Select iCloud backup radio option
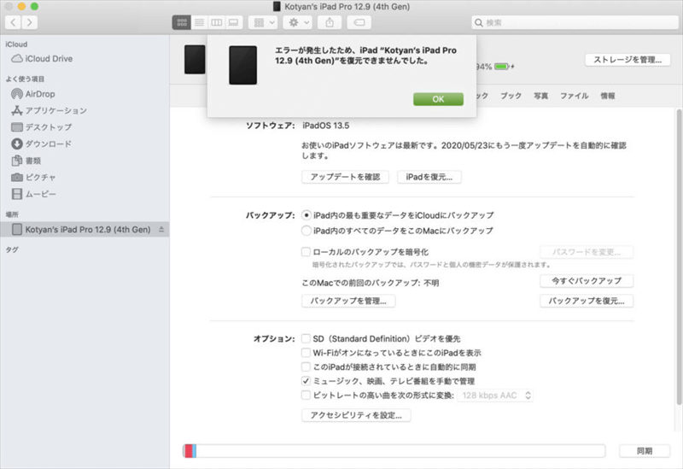This screenshot has height=469, width=683. pos(306,215)
